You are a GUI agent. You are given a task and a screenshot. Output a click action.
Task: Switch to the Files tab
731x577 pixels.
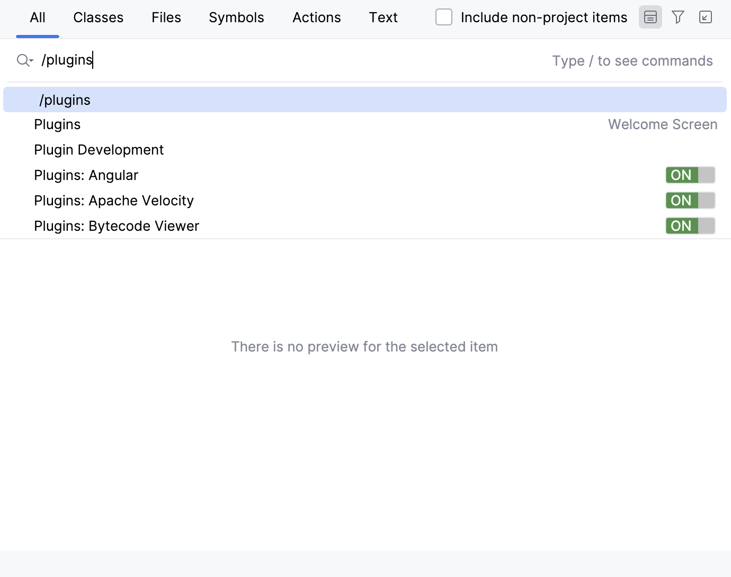[x=166, y=17]
